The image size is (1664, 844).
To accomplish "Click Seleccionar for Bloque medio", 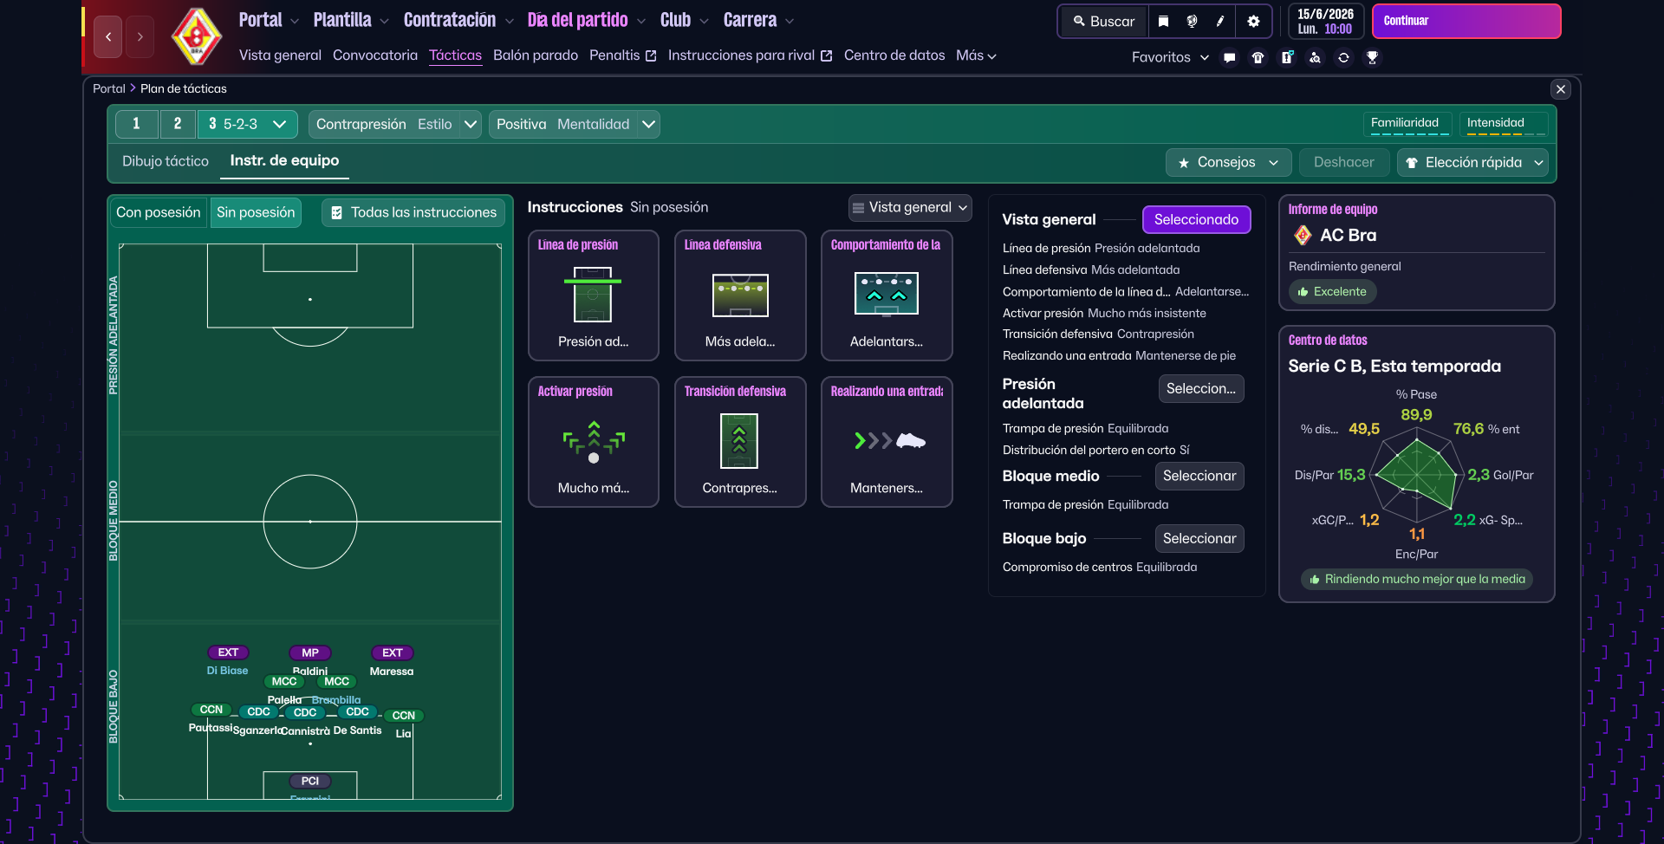I will click(1199, 476).
